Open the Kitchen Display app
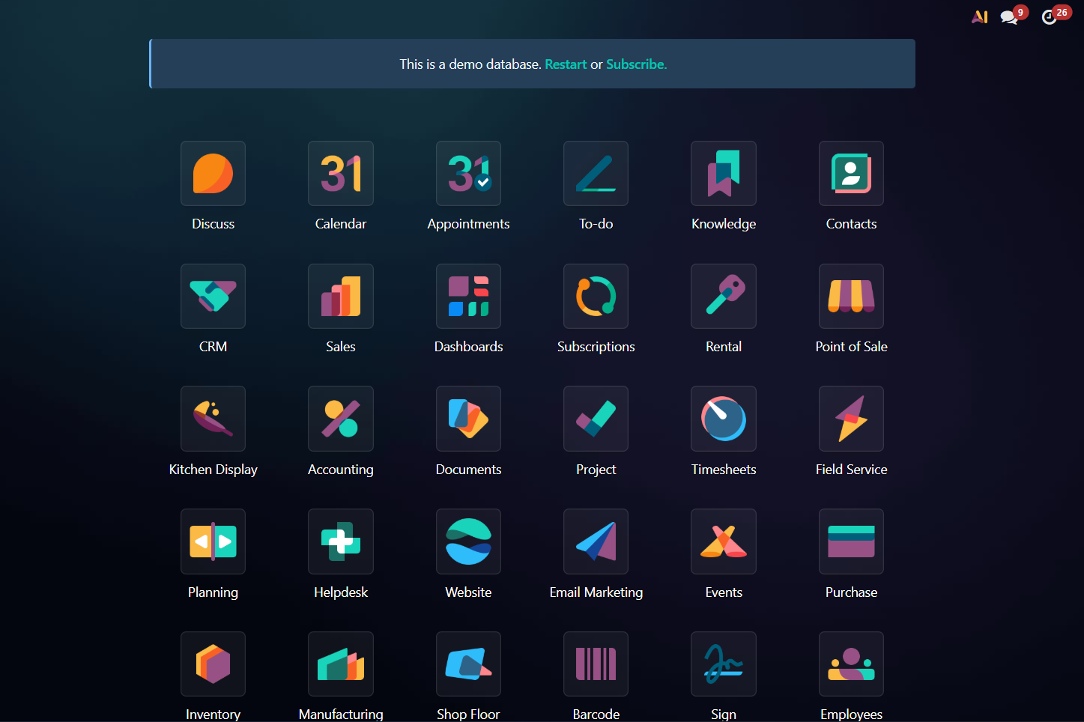 coord(213,419)
